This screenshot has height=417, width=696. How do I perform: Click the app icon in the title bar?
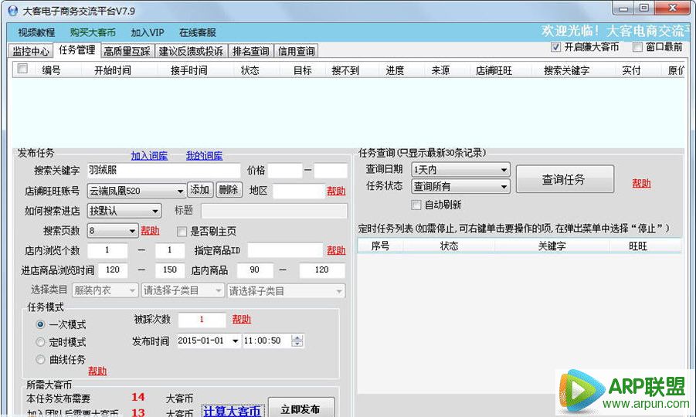(x=12, y=11)
